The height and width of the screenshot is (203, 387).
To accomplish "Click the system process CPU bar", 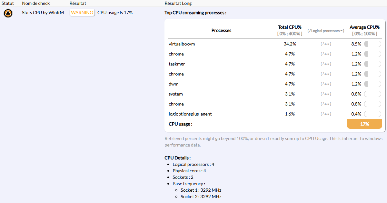I will point(372,94).
